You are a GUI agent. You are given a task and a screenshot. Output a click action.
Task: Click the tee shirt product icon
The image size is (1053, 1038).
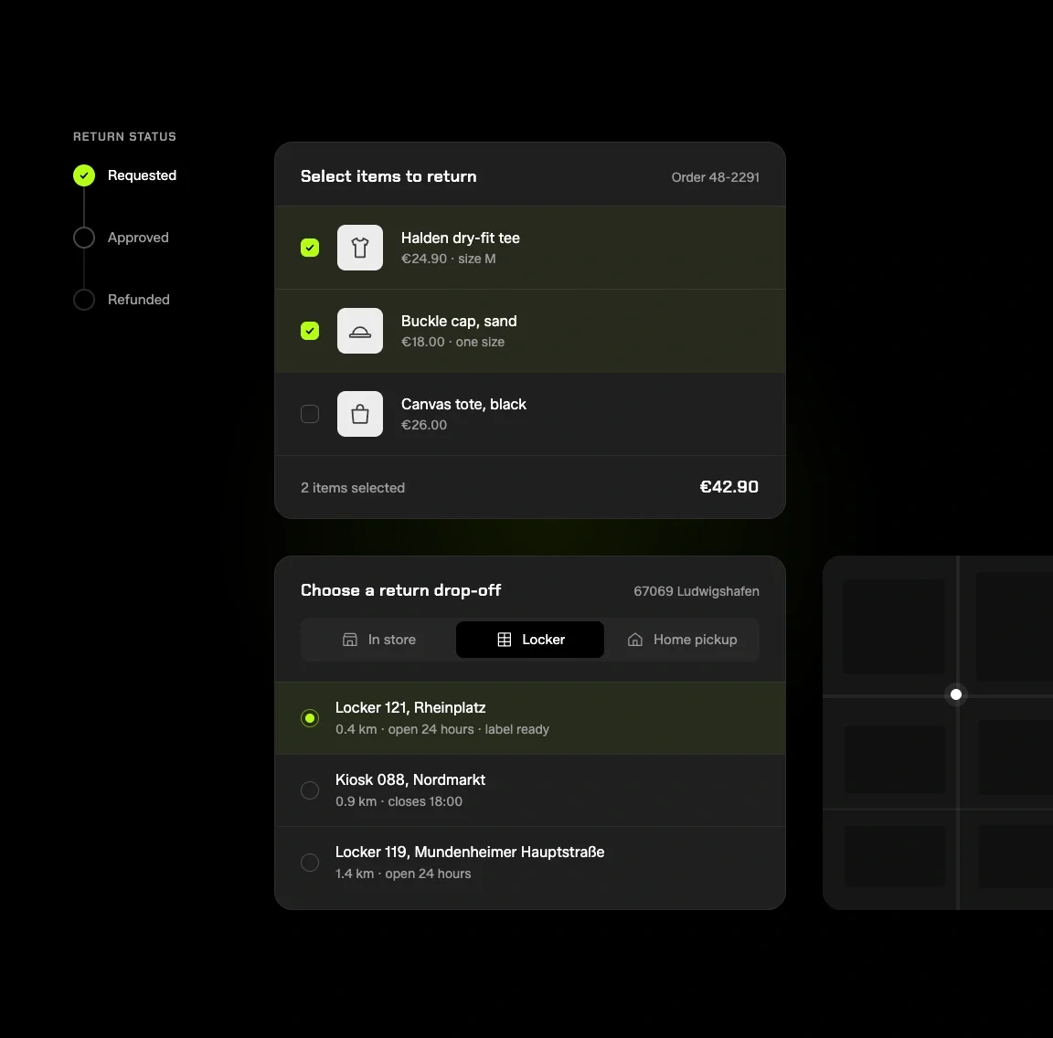tap(360, 248)
